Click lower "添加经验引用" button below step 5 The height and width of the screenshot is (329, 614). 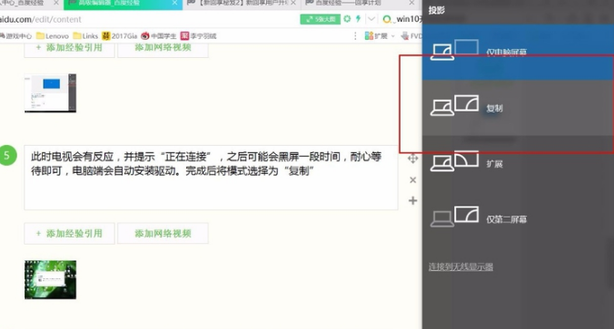(69, 234)
